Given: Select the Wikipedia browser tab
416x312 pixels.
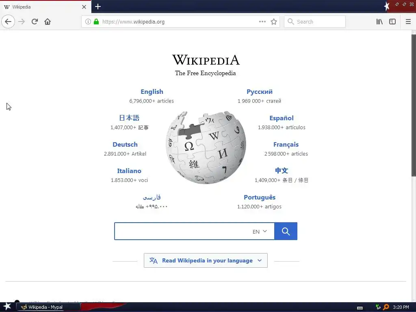Looking at the screenshot, I should (x=45, y=7).
